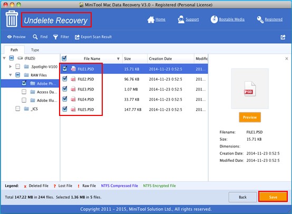Click the FILE3.PSD file type icon
Screen dimensions: 292x214
pyautogui.click(x=73, y=89)
